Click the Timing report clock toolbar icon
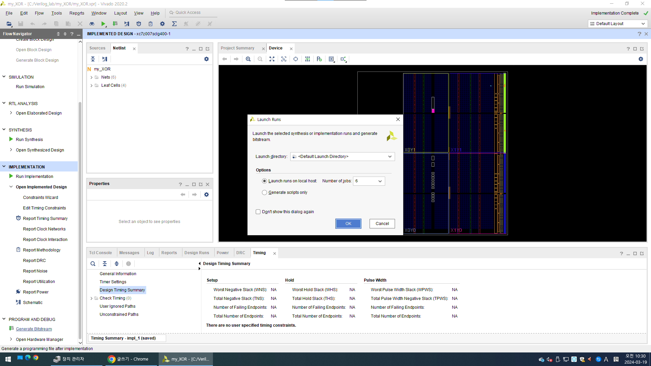Viewport: 651px width, 366px height. point(139,24)
